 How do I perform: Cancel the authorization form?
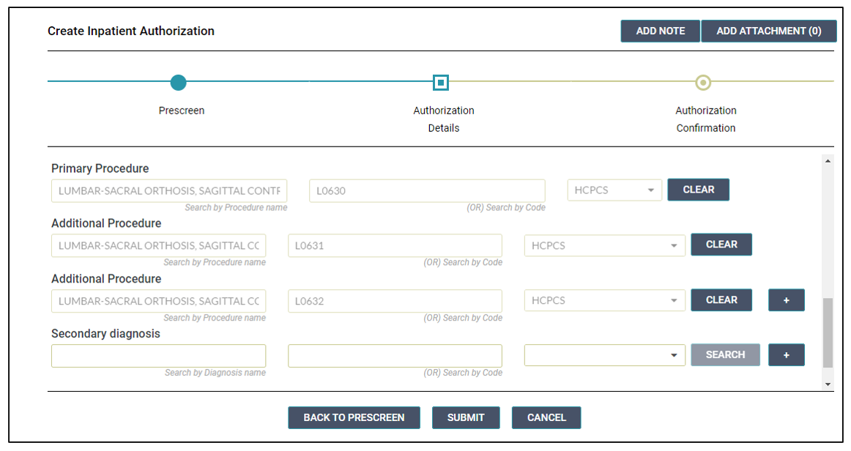click(x=546, y=417)
